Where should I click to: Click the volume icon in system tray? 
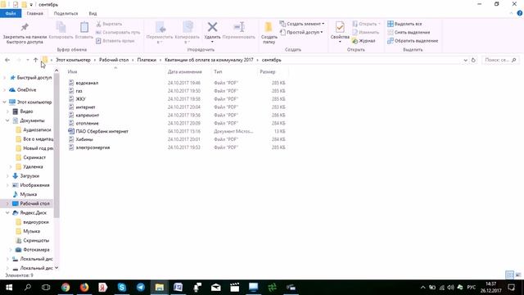tap(451, 288)
